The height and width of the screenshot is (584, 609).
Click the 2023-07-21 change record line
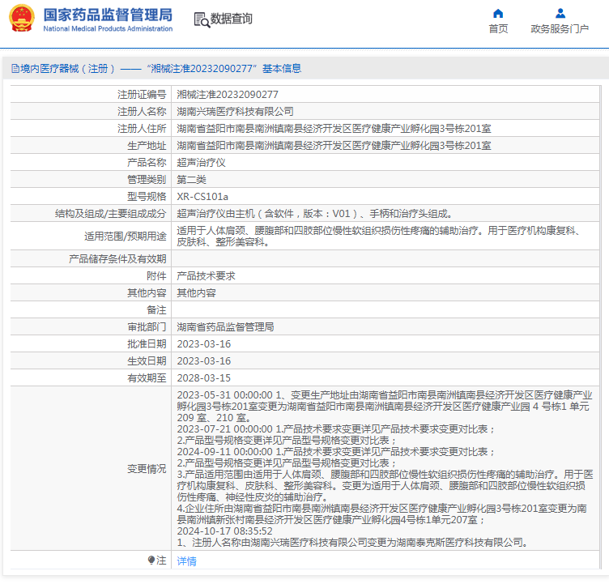336,429
